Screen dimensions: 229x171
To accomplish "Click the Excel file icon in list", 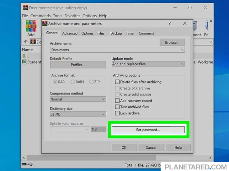I will (x=24, y=62).
